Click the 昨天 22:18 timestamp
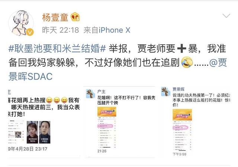The image size is (238, 167). point(61,30)
